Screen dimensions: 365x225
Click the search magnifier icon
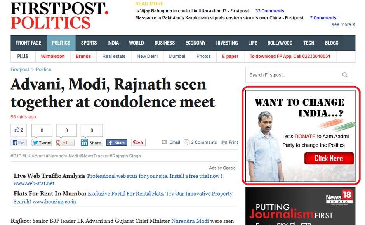pos(345,75)
